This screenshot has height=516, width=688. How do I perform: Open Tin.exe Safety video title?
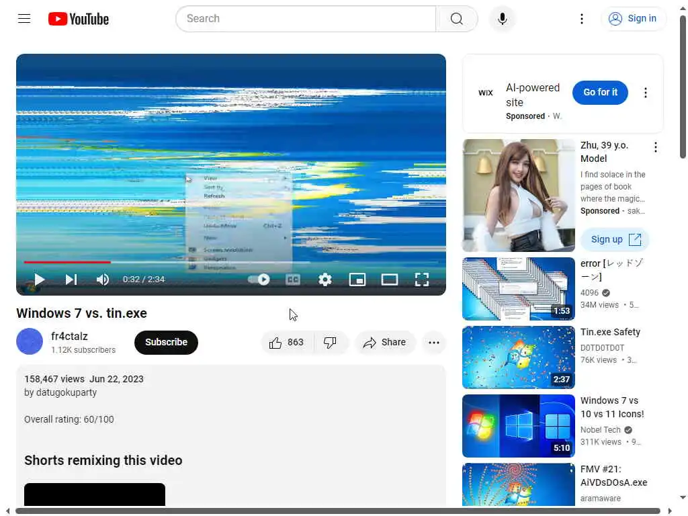(610, 332)
